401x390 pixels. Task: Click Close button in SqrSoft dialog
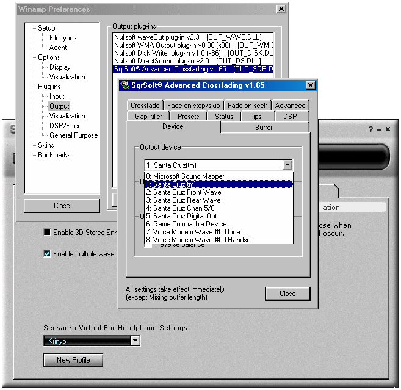(287, 294)
